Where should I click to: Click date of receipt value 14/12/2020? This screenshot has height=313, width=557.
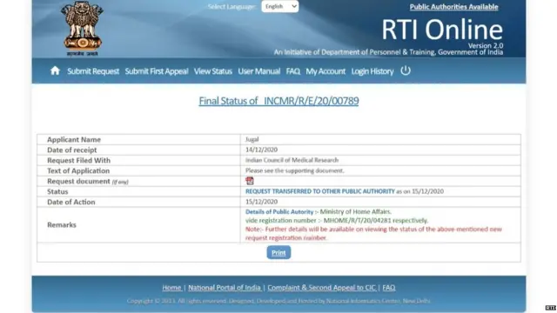[x=261, y=150]
